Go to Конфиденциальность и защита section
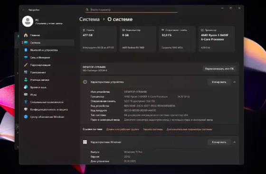Viewport: 266px width, 174px height. click(x=48, y=109)
